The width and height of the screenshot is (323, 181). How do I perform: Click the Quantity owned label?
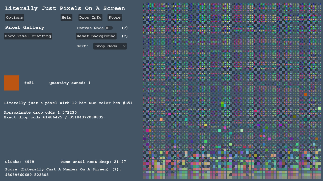[70, 83]
